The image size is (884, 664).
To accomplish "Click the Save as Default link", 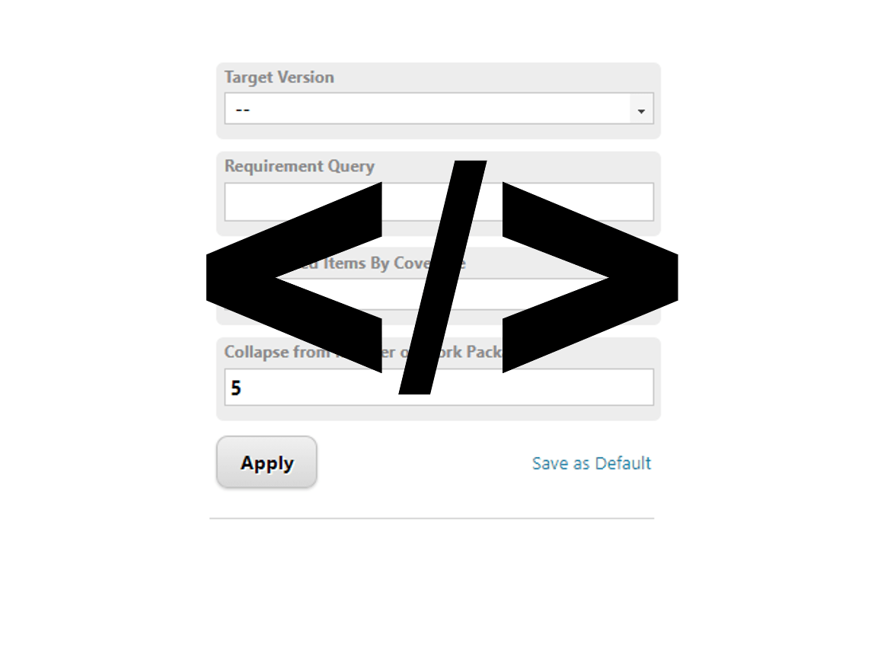I will [592, 463].
